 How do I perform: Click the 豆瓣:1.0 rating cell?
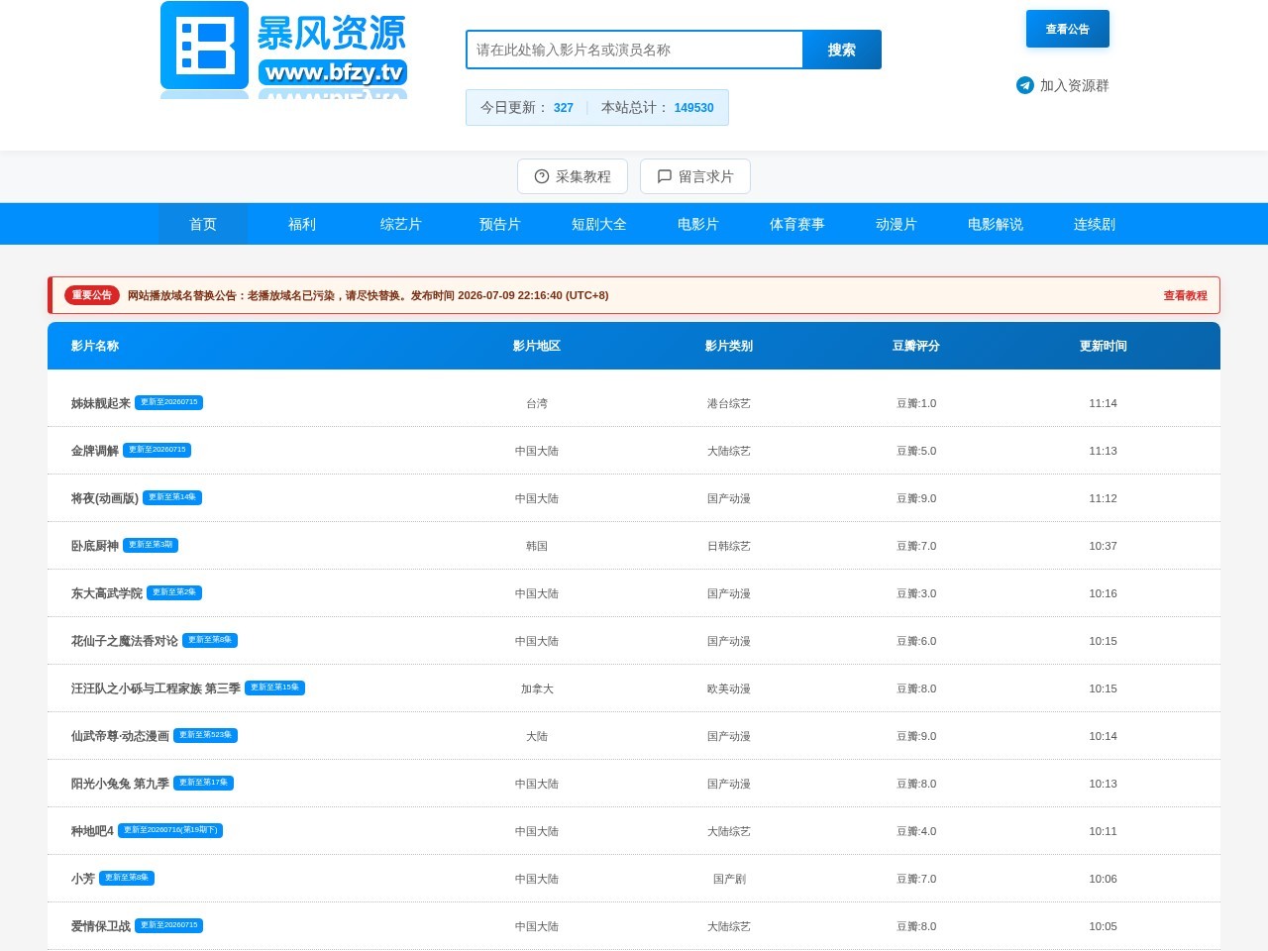916,403
